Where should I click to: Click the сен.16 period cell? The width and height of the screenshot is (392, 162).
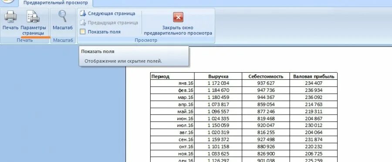tap(172, 139)
